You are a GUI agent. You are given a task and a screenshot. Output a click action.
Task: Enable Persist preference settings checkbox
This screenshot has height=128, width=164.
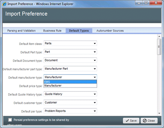tap(10, 120)
